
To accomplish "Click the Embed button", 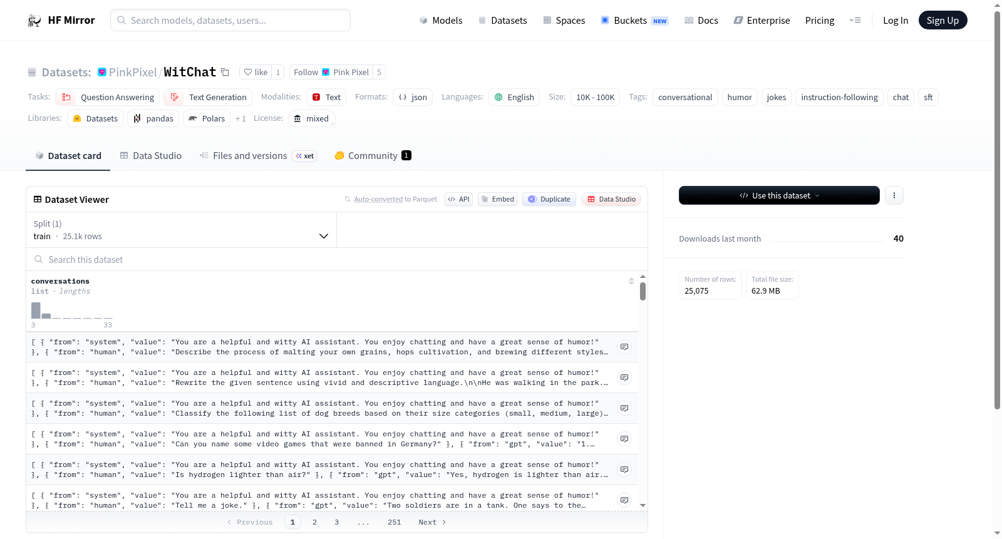I will click(497, 199).
